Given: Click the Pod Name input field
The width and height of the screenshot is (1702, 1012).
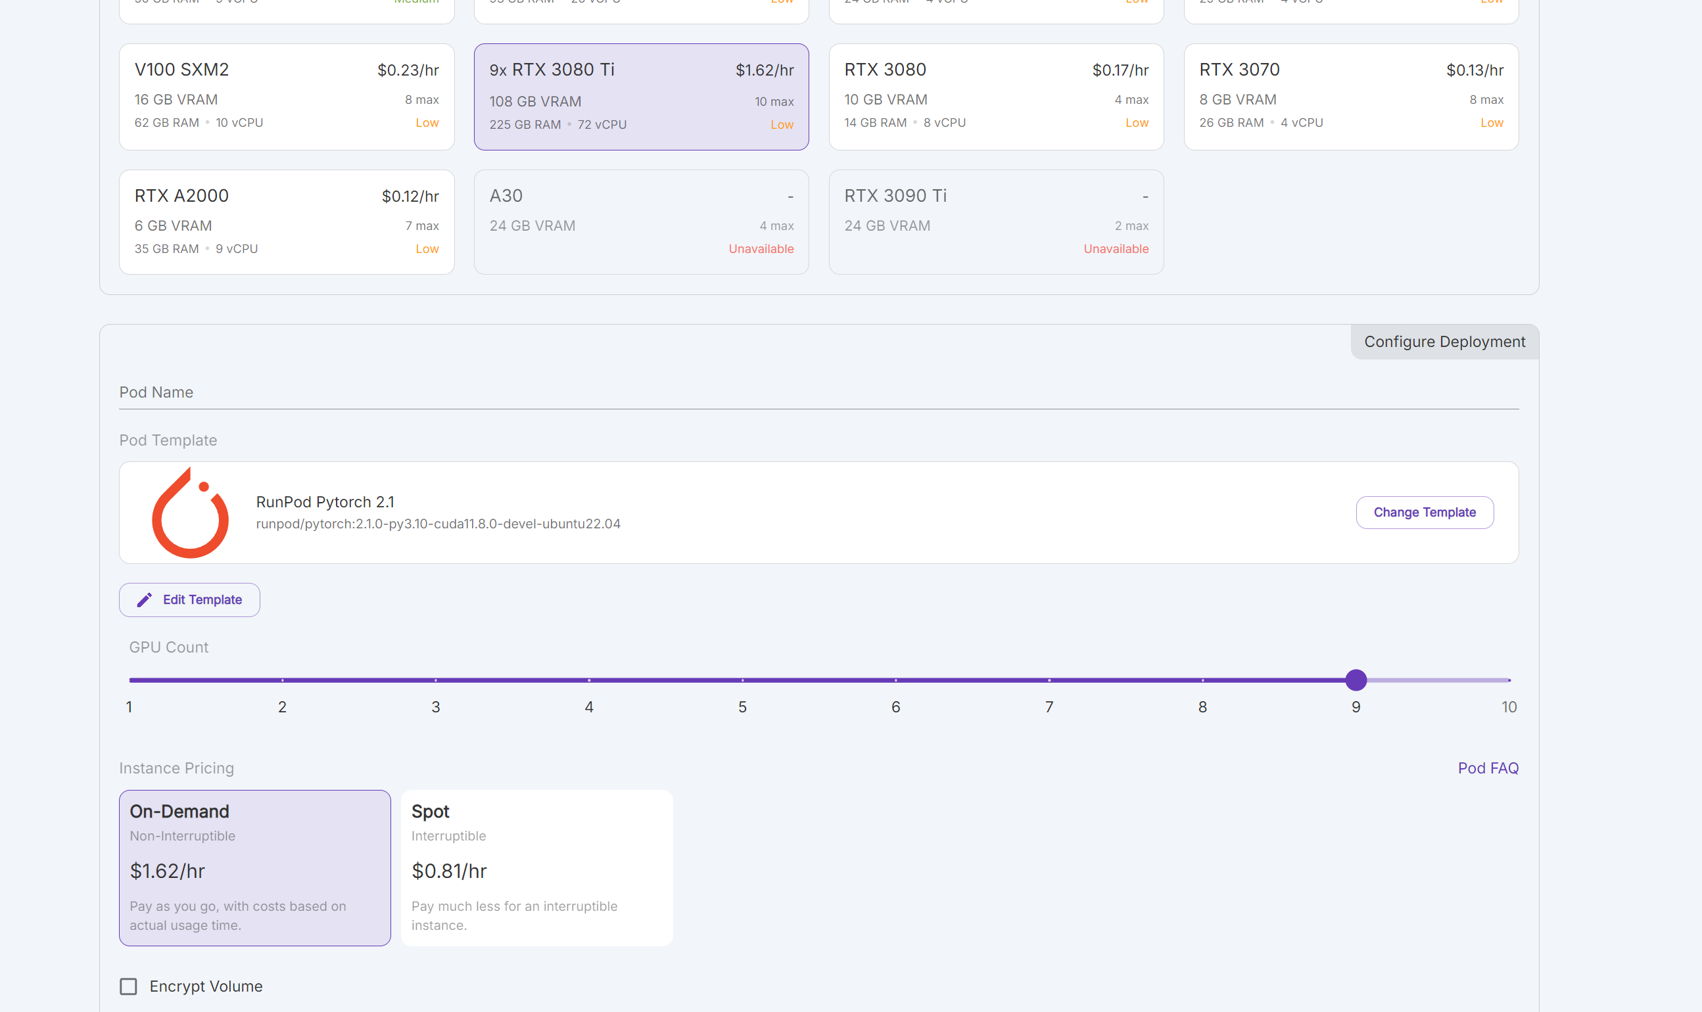Looking at the screenshot, I should click(818, 393).
